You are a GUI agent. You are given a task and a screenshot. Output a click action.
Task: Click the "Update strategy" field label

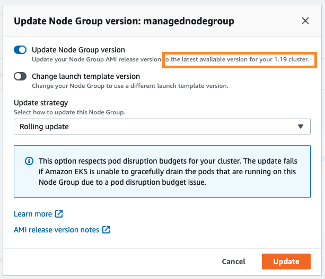(x=41, y=103)
